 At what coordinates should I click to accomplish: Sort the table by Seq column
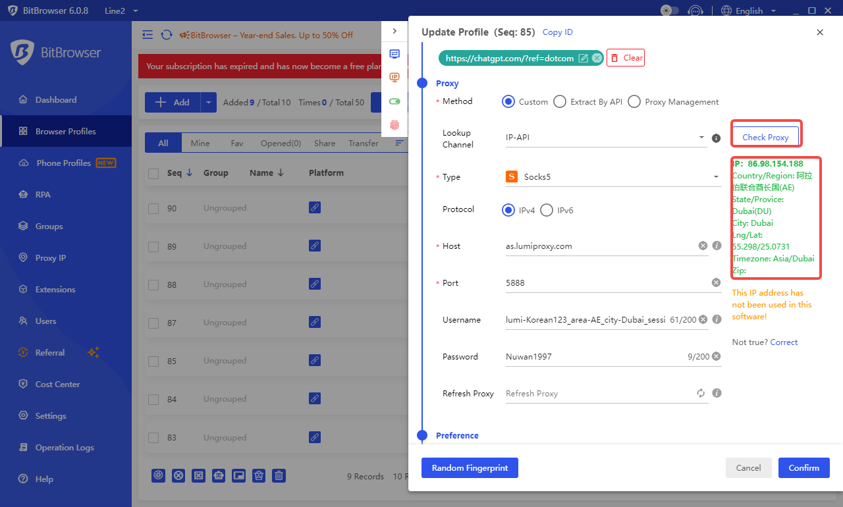click(x=179, y=173)
